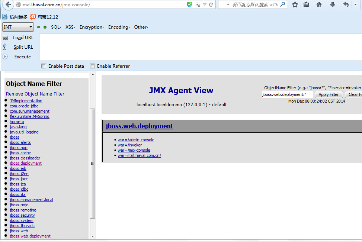Open the Taobao 12.12 bookmark
The image size is (362, 242).
coord(44,17)
